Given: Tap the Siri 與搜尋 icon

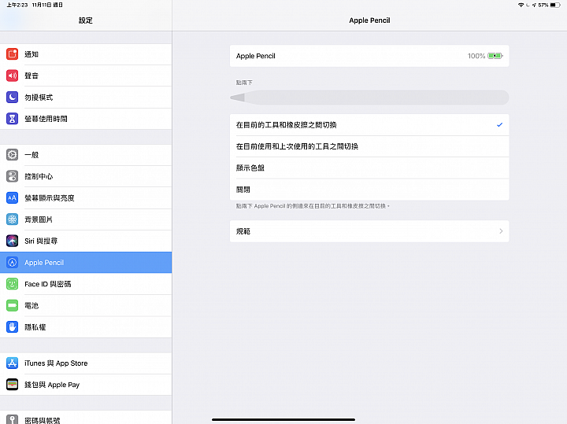Looking at the screenshot, I should (13, 241).
